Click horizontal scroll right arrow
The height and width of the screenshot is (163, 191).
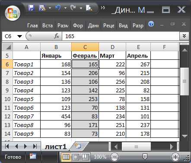(x=172, y=147)
